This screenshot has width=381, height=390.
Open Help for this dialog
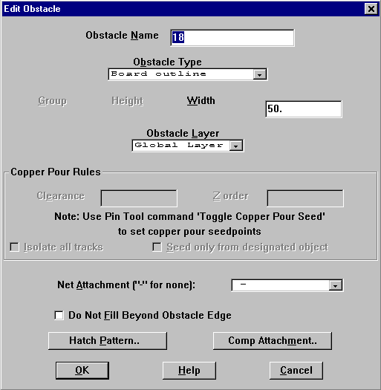(189, 371)
